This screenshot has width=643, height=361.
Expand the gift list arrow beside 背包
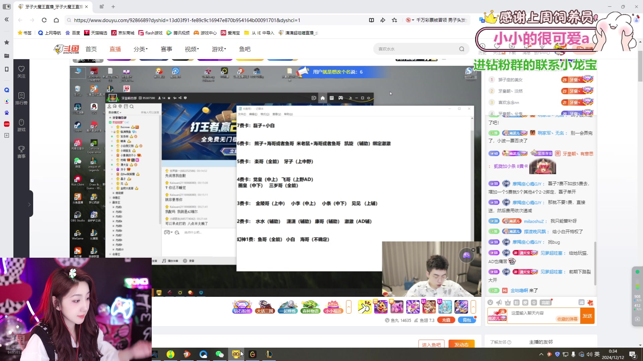click(473, 307)
